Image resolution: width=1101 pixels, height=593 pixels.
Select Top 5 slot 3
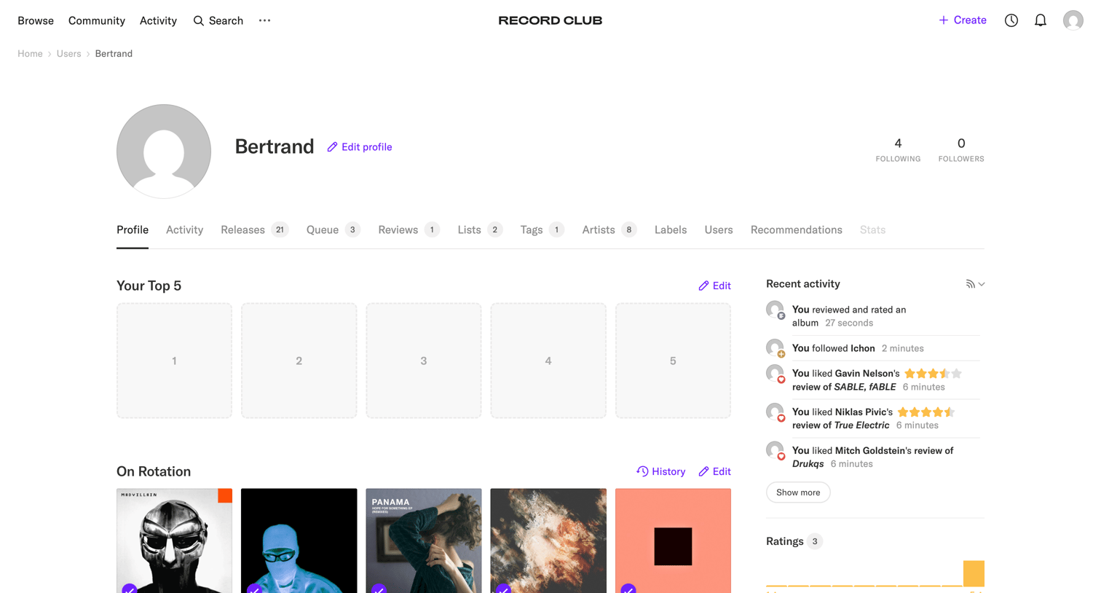424,361
